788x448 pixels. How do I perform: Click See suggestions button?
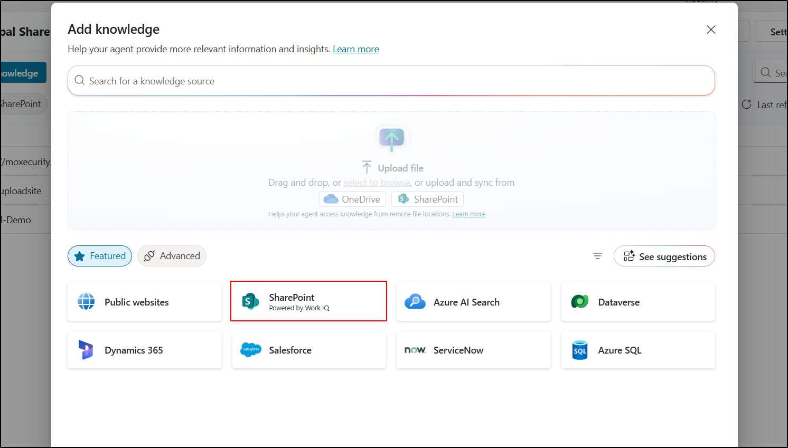pos(664,256)
